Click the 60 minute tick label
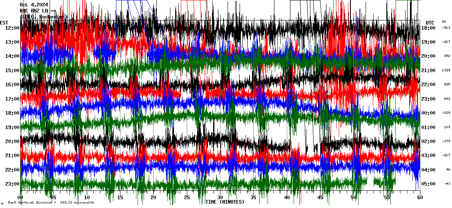Image resolution: width=452 pixels, height=208 pixels. pos(420,198)
